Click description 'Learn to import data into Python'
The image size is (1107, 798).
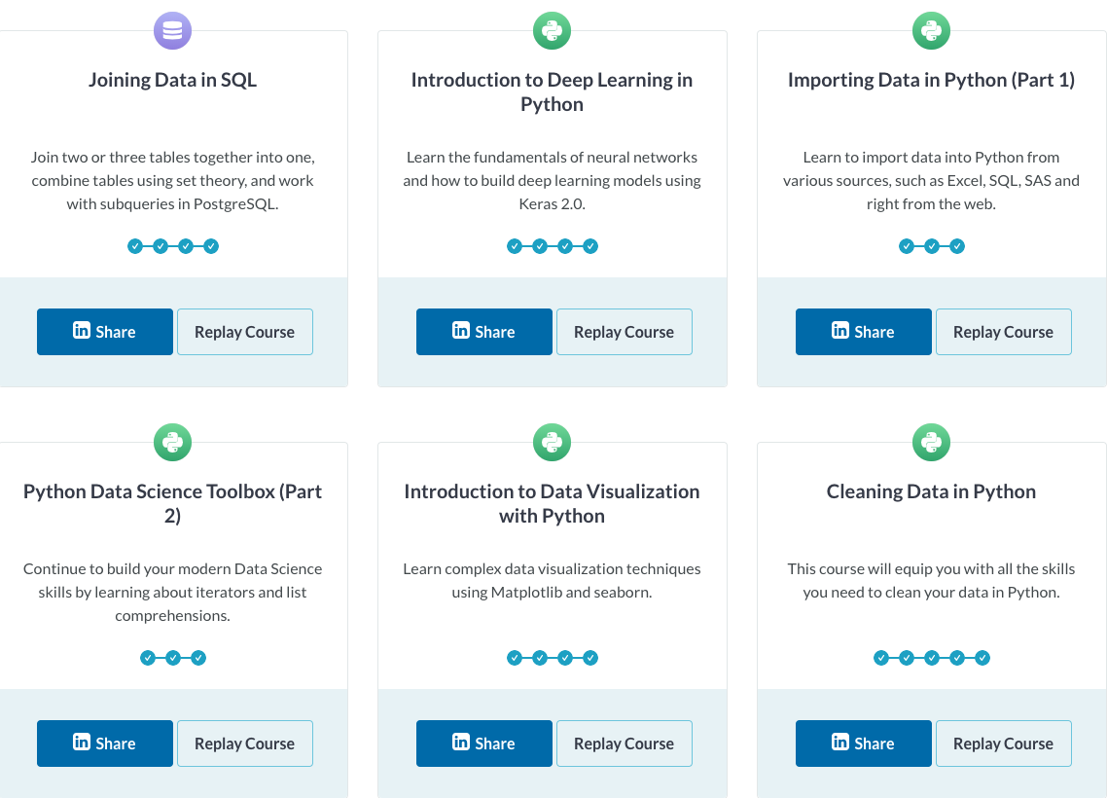tap(931, 180)
